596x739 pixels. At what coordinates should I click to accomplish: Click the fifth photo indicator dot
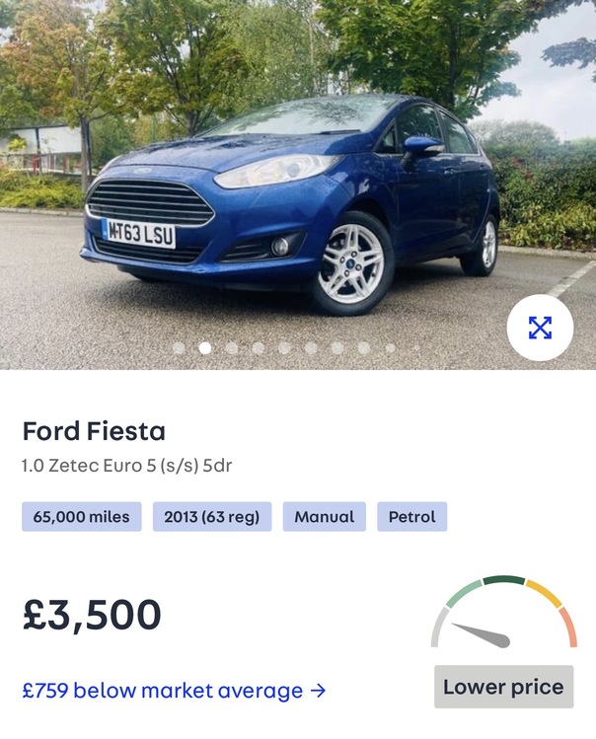point(284,348)
